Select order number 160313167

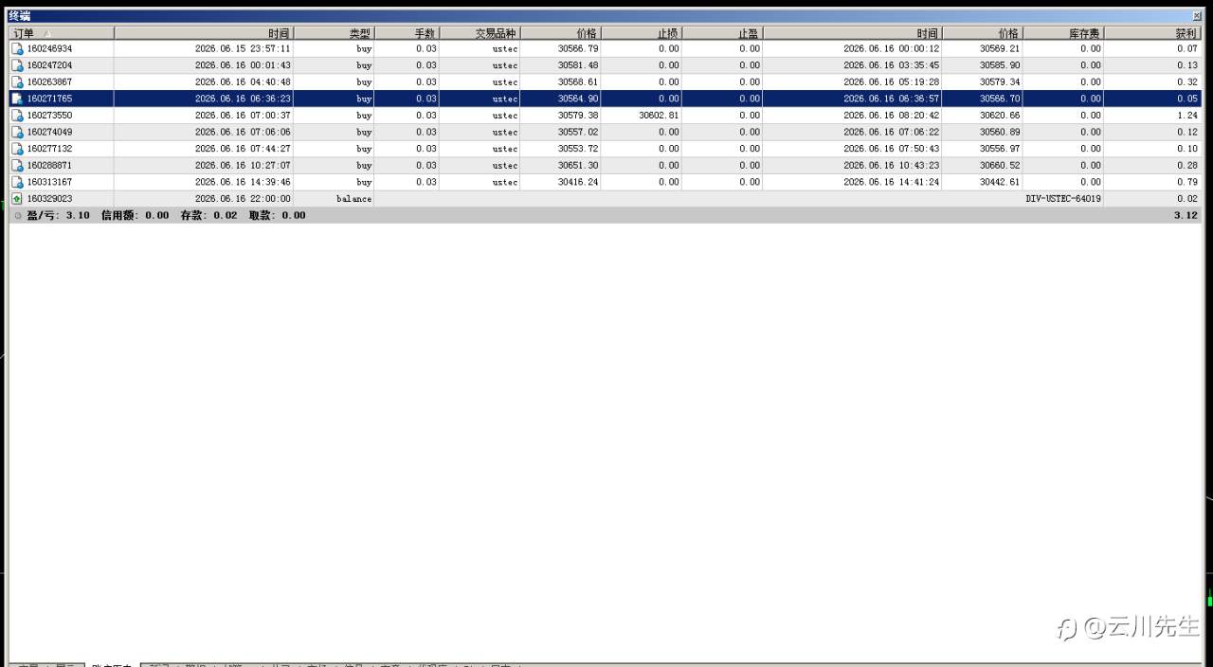49,182
